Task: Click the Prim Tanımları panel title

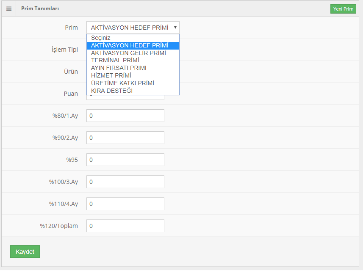Action: tap(40, 8)
